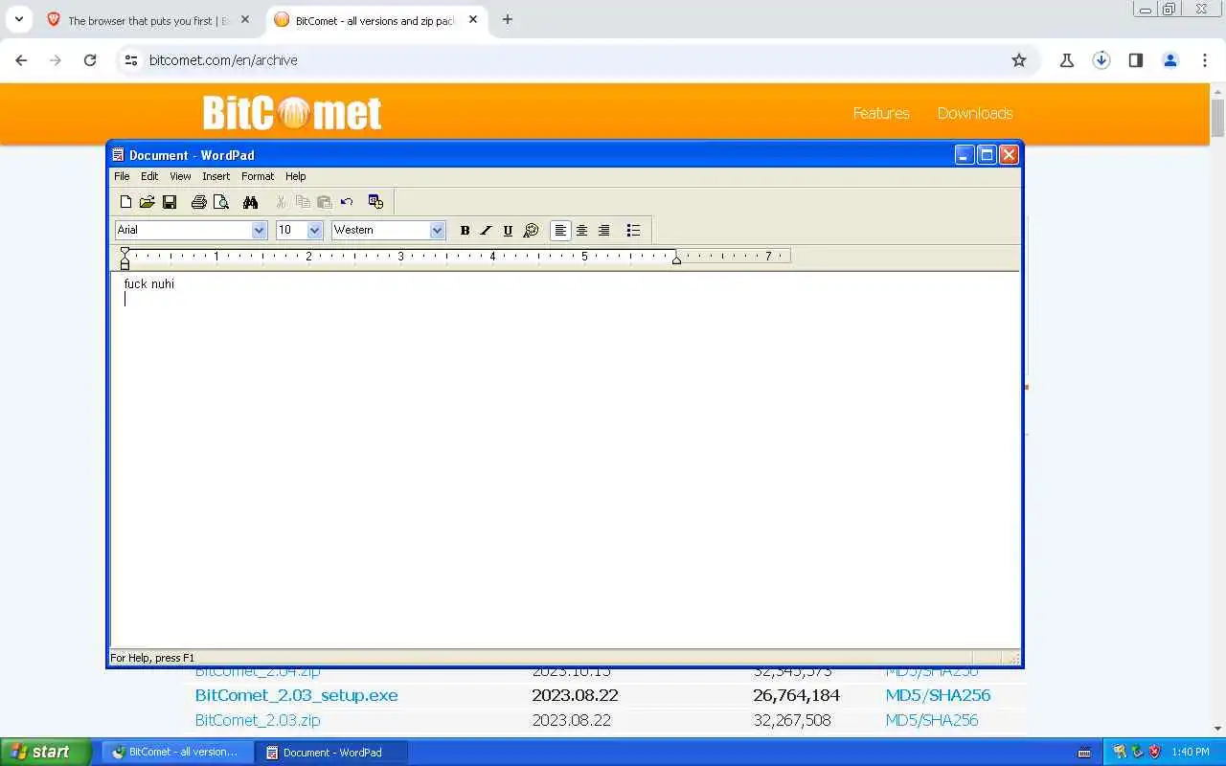Open the Help menu in WordPad
1226x766 pixels.
[x=295, y=176]
